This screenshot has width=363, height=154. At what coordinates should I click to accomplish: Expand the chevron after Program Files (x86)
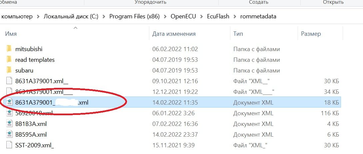coord(165,16)
